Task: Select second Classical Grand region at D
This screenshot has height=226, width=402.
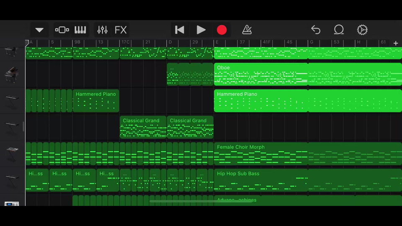Action: (190, 127)
